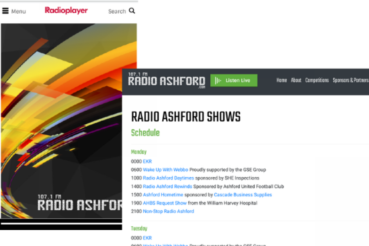Viewport: 369px width, 246px height.
Task: Click the waveform icon in Listen Live
Action: [x=218, y=80]
